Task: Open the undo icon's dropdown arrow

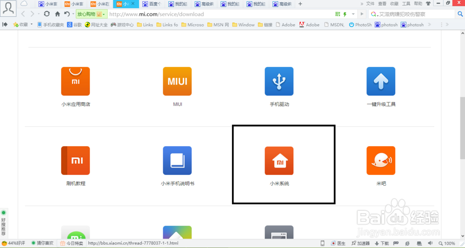Action: click(73, 14)
